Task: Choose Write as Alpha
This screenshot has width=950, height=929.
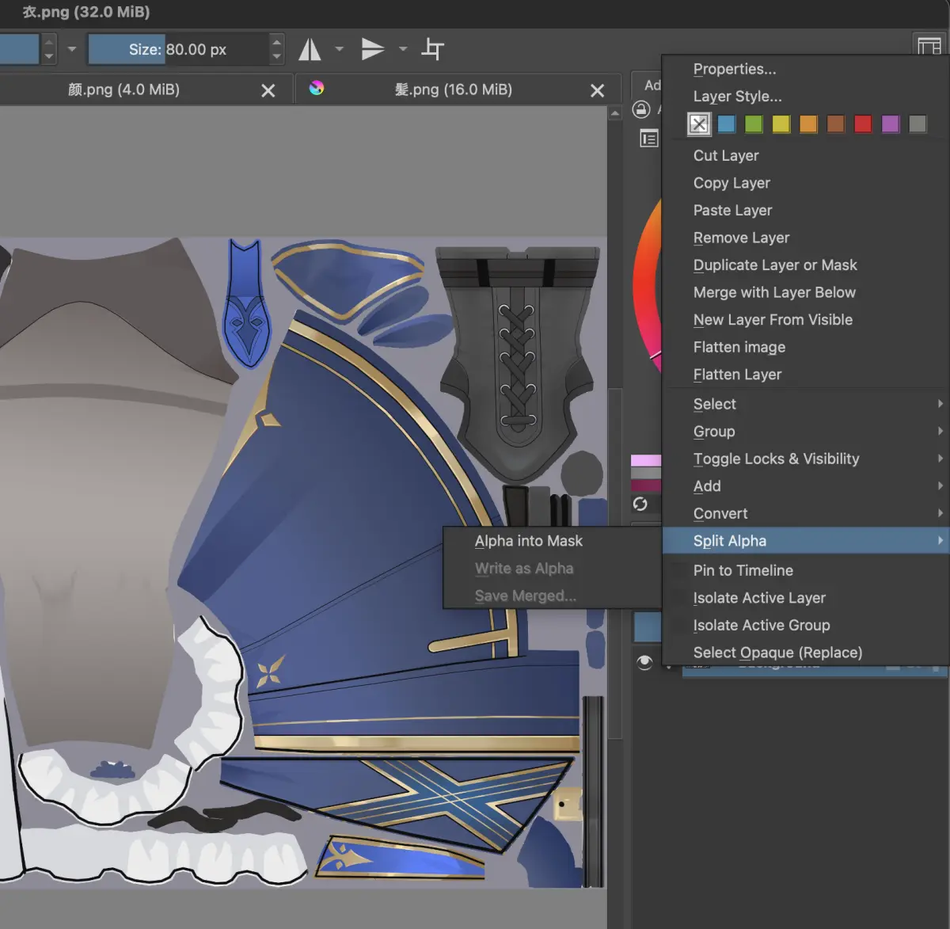Action: tap(552, 569)
